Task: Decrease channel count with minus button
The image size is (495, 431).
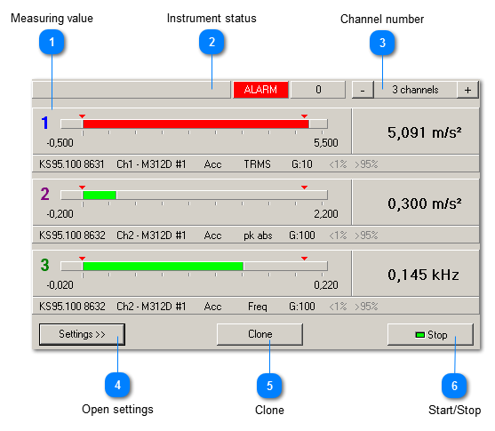Action: (x=363, y=90)
